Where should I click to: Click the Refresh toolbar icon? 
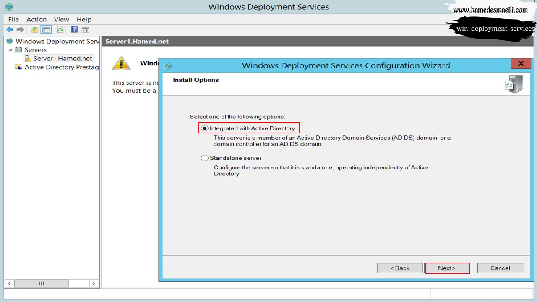[60, 30]
